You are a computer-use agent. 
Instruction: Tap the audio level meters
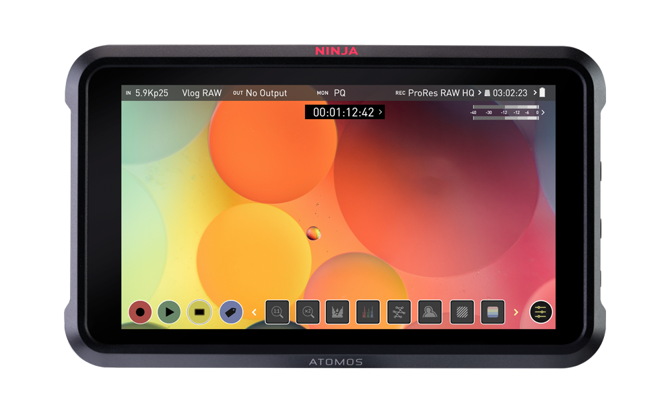point(506,112)
